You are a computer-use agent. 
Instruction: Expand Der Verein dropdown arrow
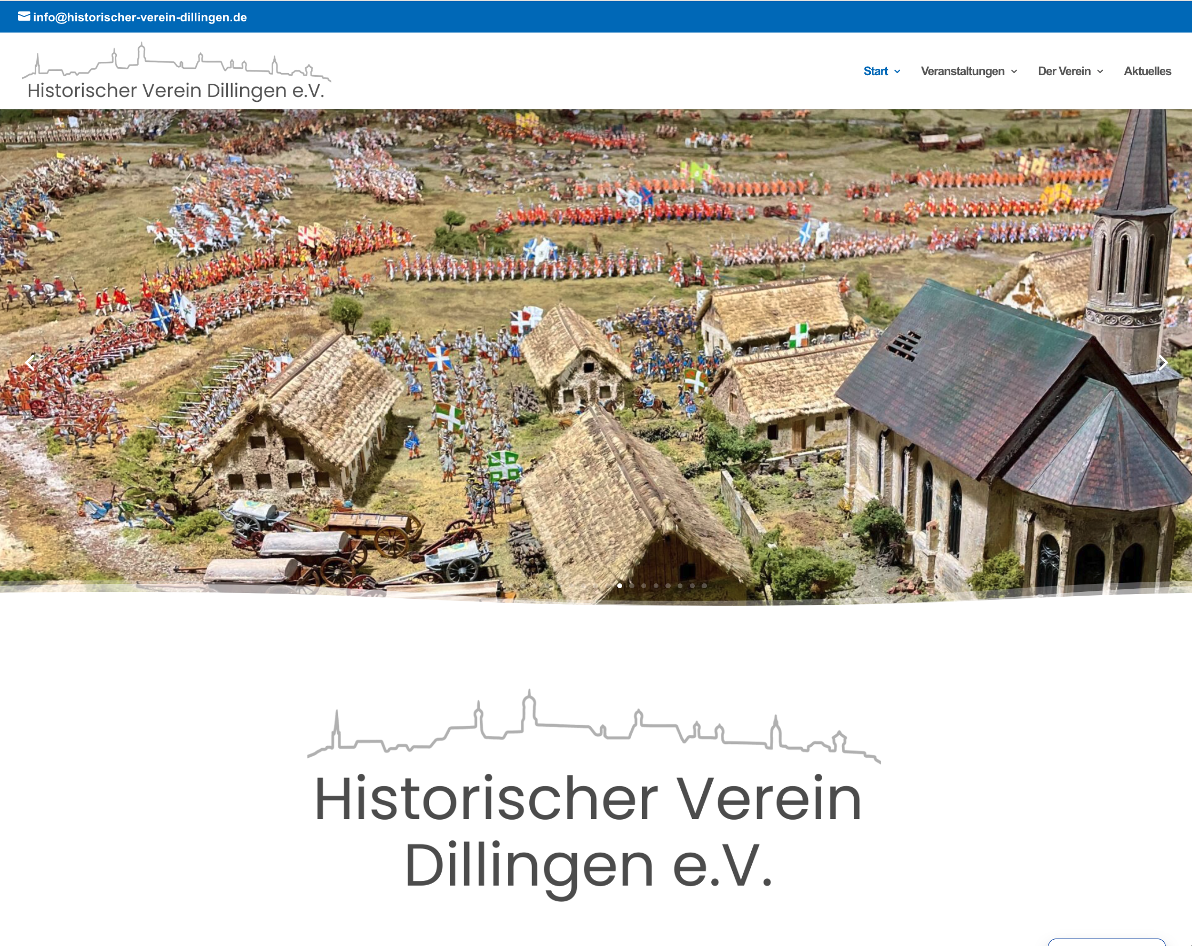coord(1100,72)
